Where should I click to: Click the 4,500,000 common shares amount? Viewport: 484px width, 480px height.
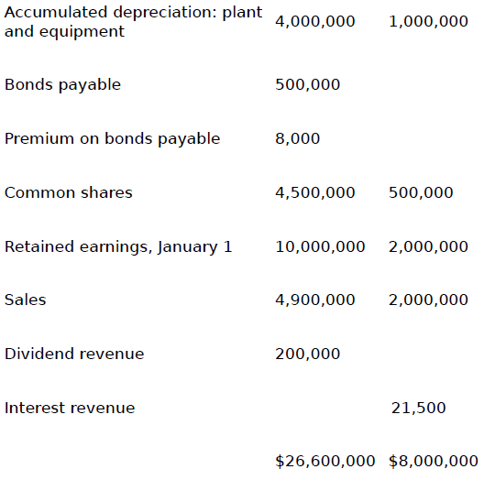(315, 192)
